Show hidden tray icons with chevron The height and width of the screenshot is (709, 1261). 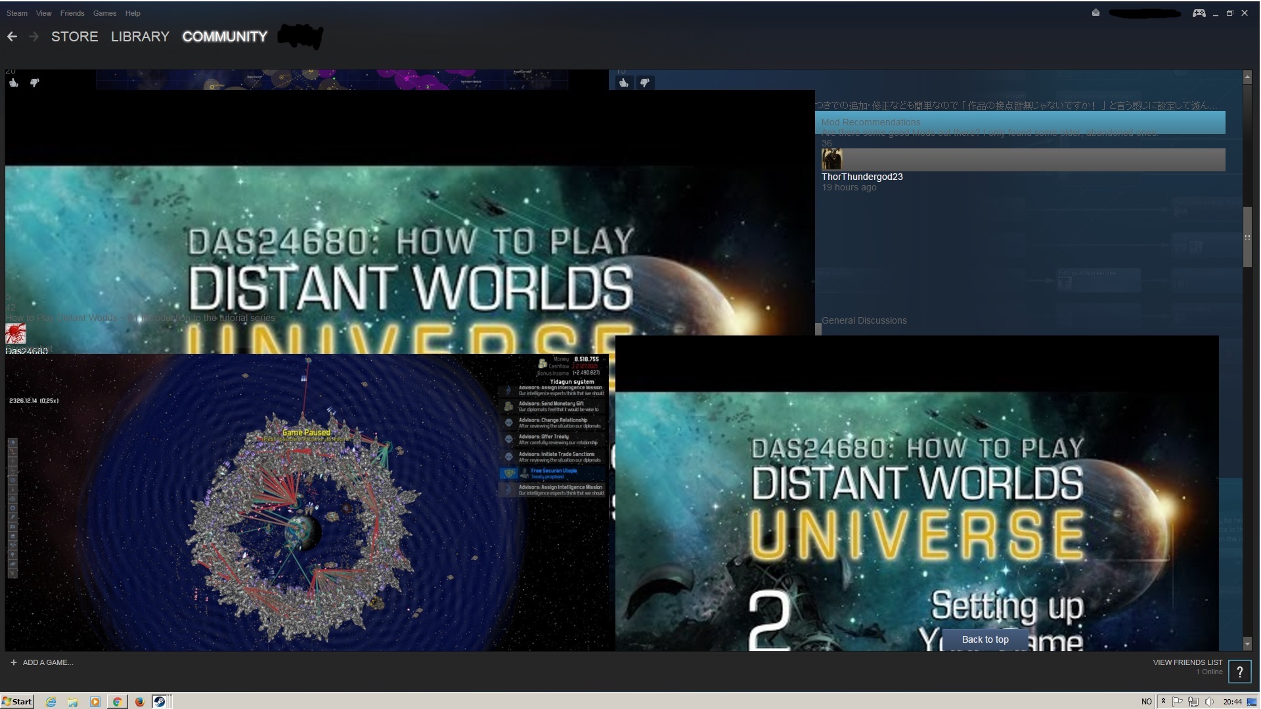click(1163, 701)
